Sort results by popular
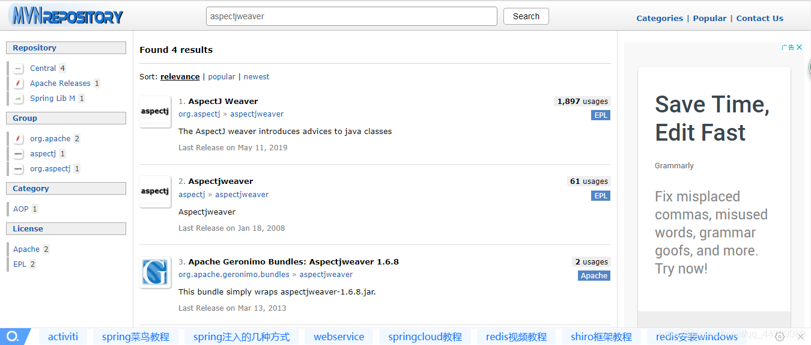The height and width of the screenshot is (345, 811). (222, 77)
